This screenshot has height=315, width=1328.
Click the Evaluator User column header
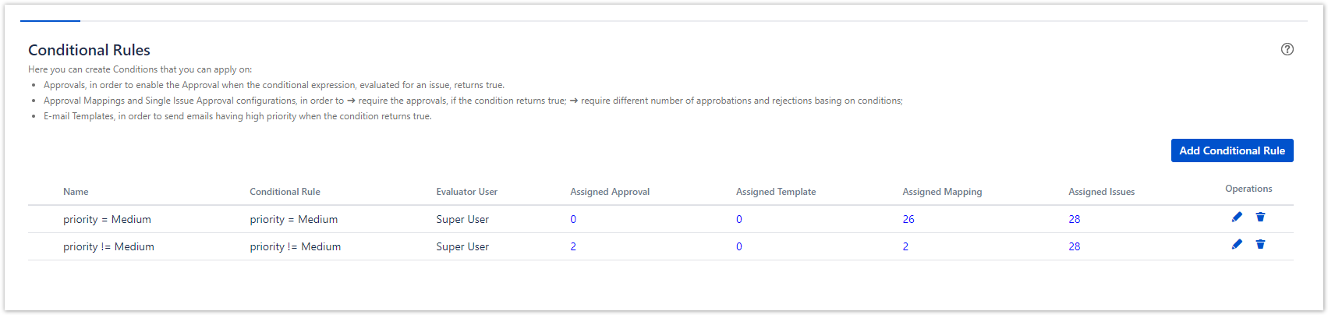(x=466, y=192)
